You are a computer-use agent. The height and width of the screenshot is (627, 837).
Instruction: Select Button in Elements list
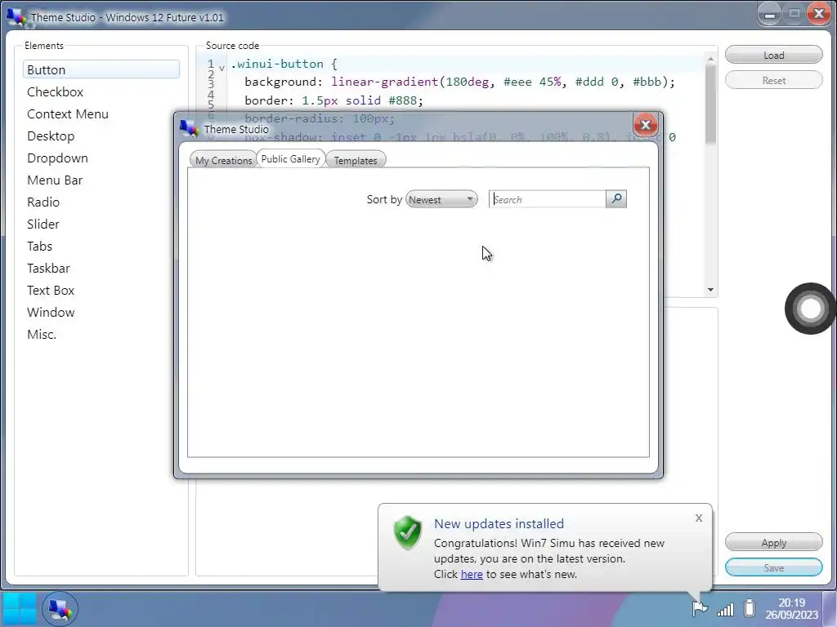coord(101,70)
